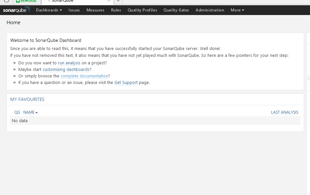Viewport: 310px width, 195px height.
Task: Sort favourites by LAST ANALYSIS column
Action: (284, 112)
